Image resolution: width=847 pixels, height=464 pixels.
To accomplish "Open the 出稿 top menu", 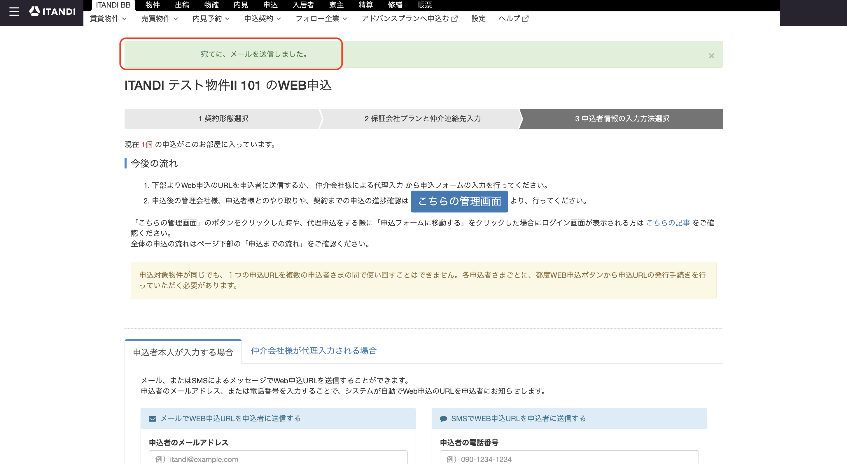I will click(182, 5).
